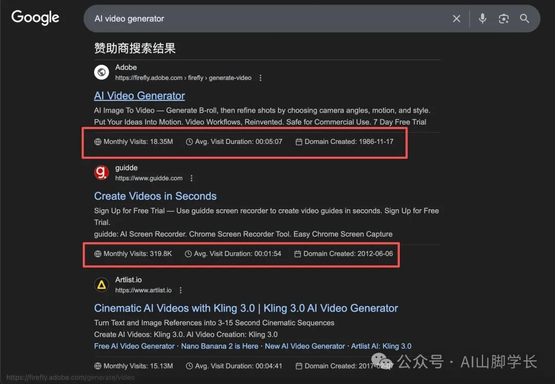Image resolution: width=555 pixels, height=384 pixels.
Task: Click the '赞助商搜索结果' heading
Action: pyautogui.click(x=135, y=48)
